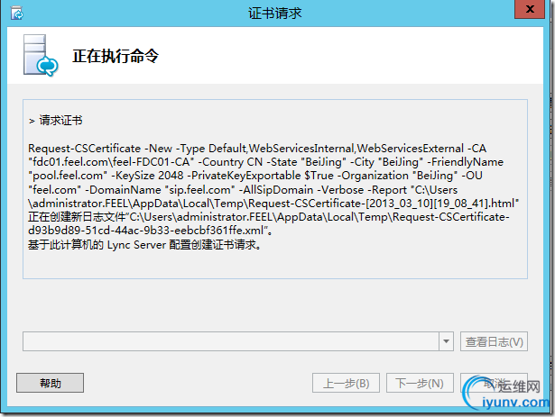Screen dimensions: 555x417
Task: Click the server certificate wizard icon
Action: tap(41, 55)
